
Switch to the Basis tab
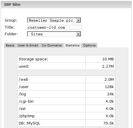(10, 45)
